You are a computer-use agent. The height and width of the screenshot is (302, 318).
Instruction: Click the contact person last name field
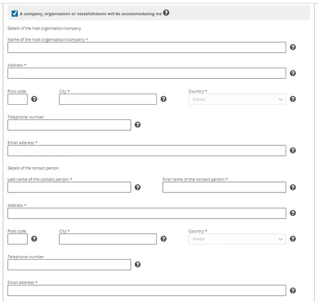tap(69, 187)
